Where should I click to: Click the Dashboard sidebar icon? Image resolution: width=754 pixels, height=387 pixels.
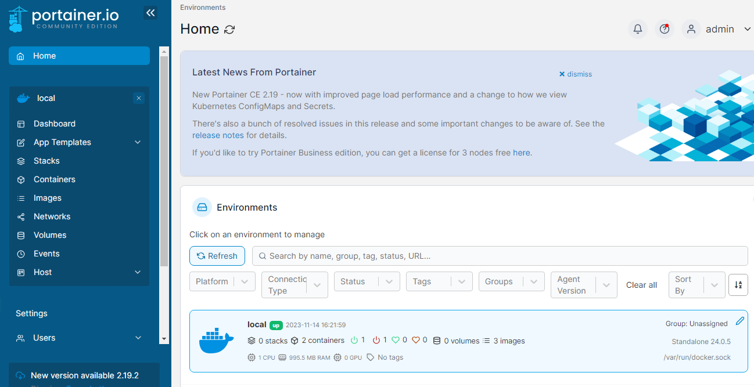(21, 124)
